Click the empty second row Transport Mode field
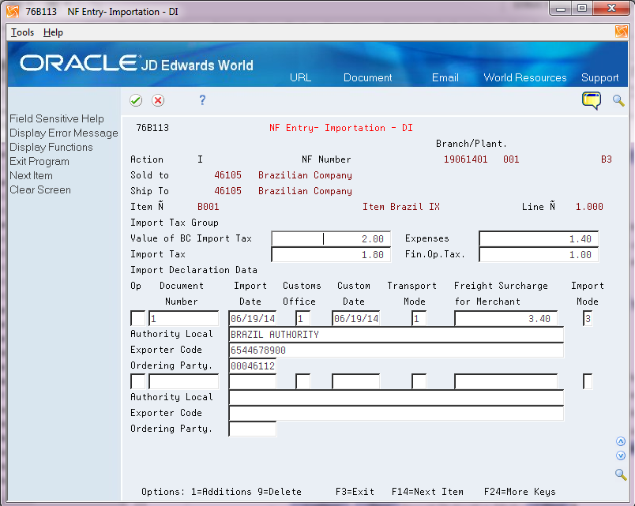 (419, 381)
